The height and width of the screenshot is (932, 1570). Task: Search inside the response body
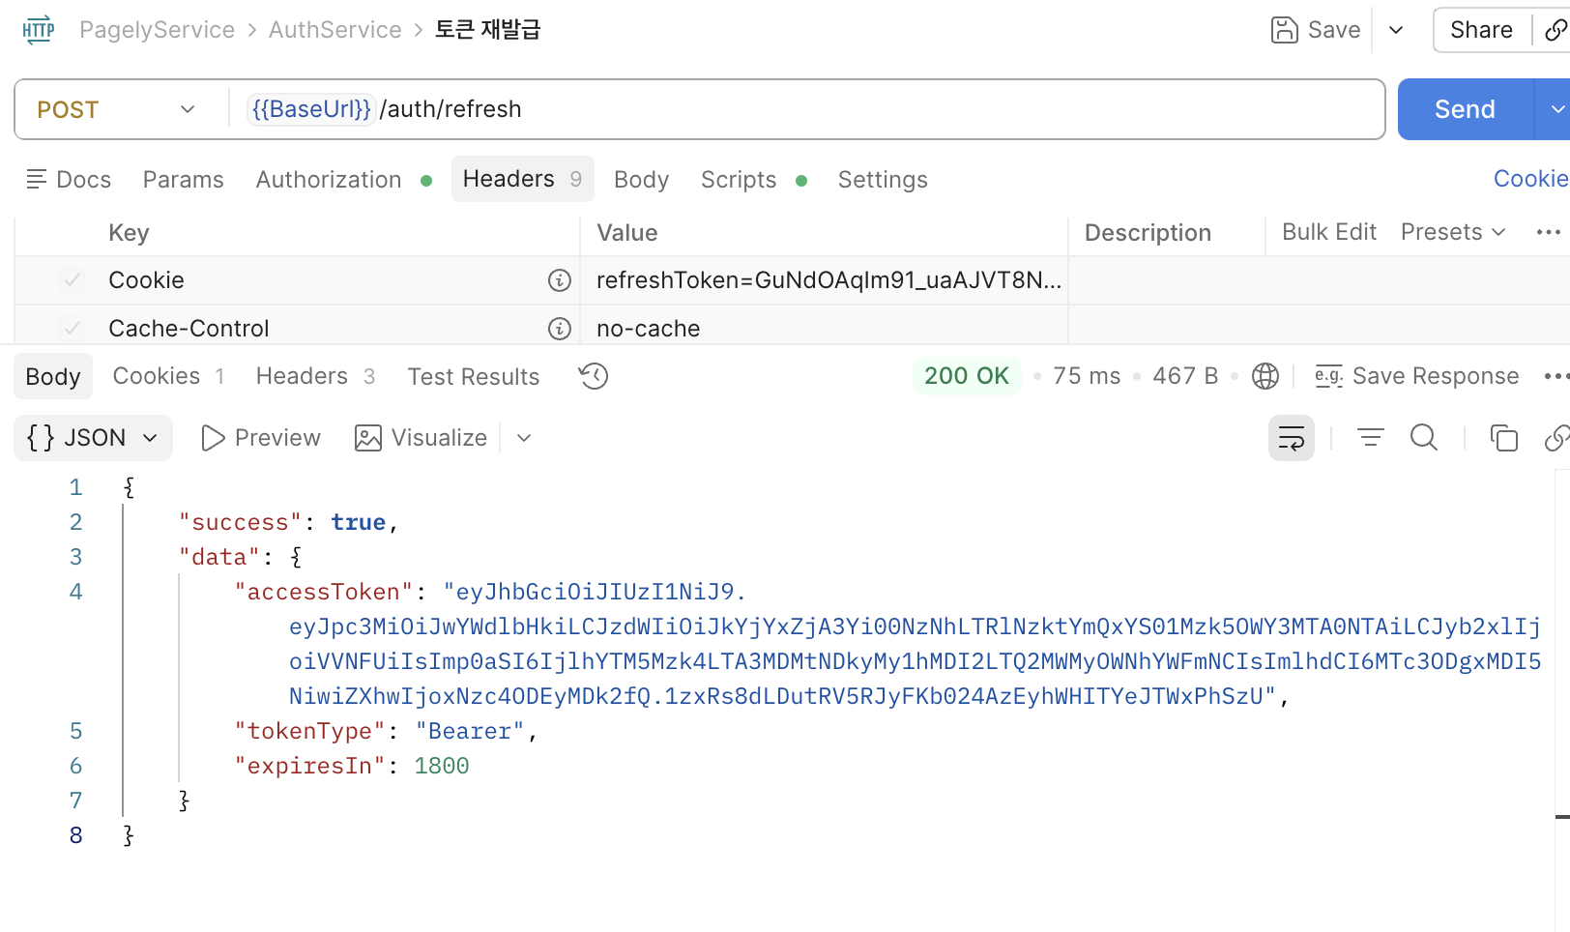pos(1424,438)
